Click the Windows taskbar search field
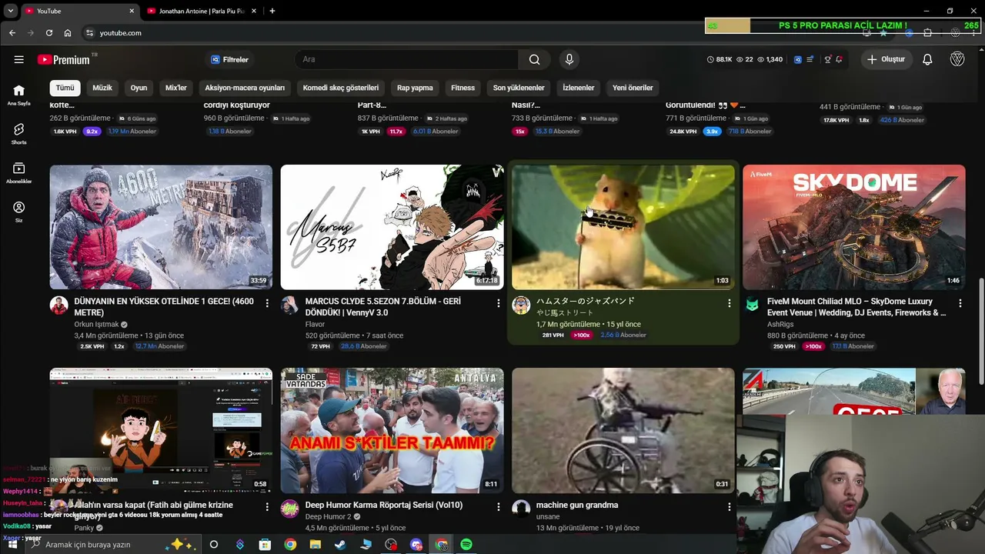This screenshot has width=985, height=554. pos(112,544)
